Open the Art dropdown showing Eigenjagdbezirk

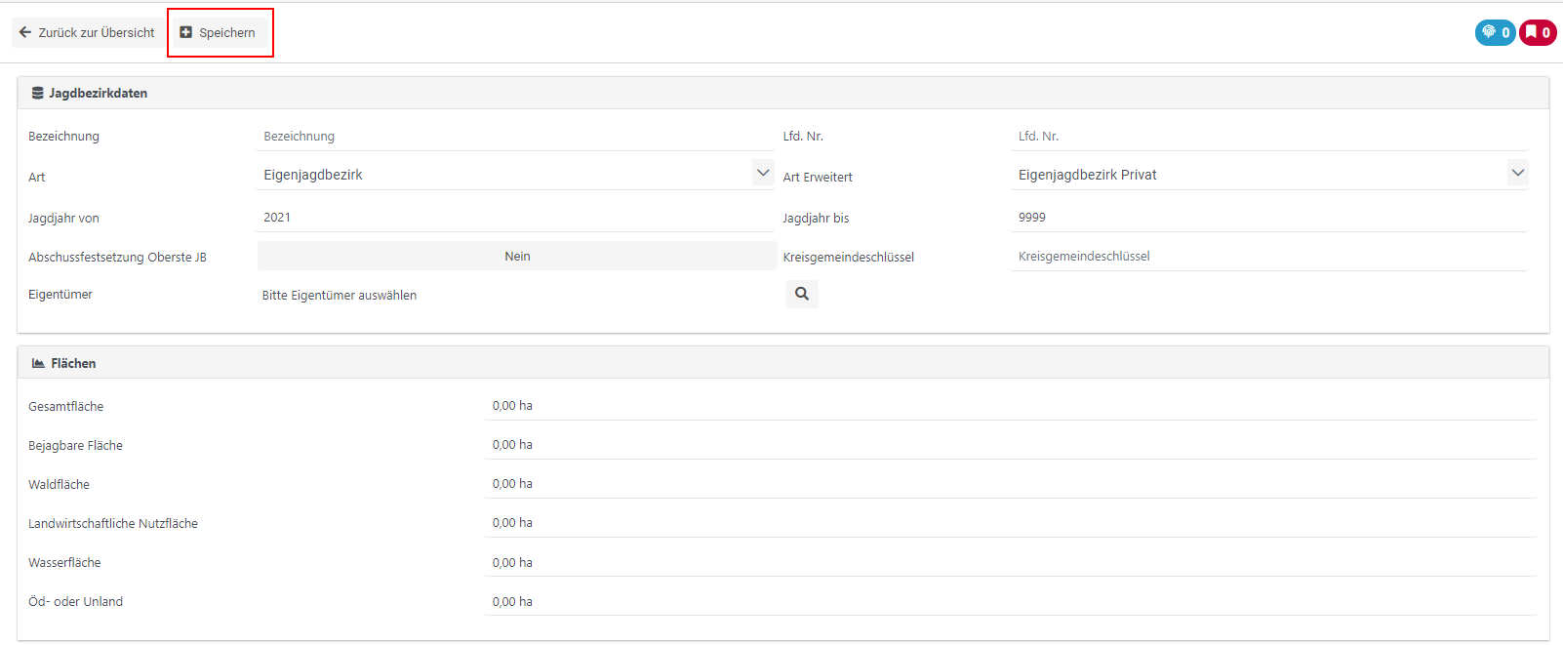click(x=515, y=175)
